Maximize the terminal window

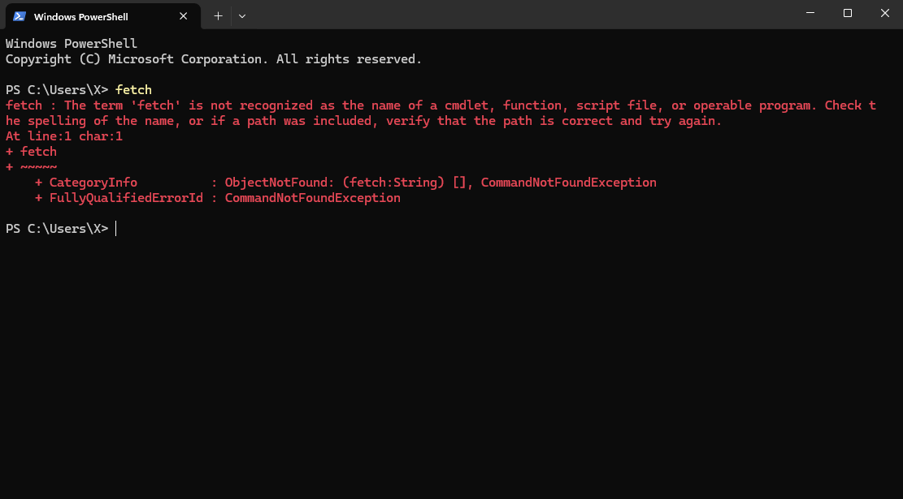(x=848, y=13)
